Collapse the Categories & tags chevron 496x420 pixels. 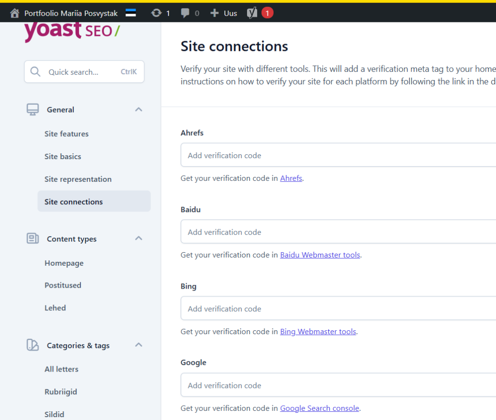pos(139,345)
